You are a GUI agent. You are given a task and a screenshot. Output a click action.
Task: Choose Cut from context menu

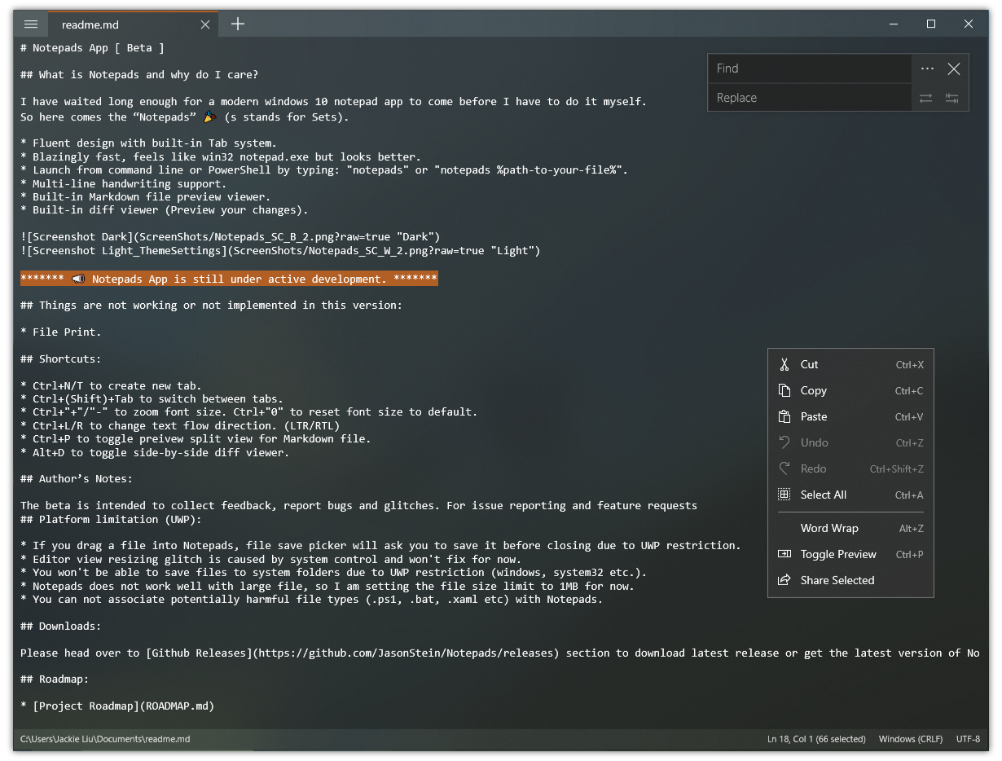850,364
